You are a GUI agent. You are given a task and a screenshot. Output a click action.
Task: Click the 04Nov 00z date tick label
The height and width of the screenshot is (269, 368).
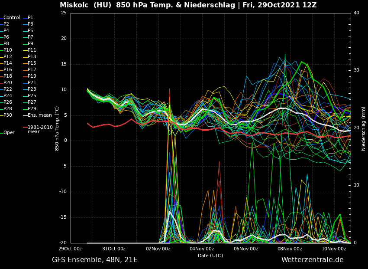[202, 249]
